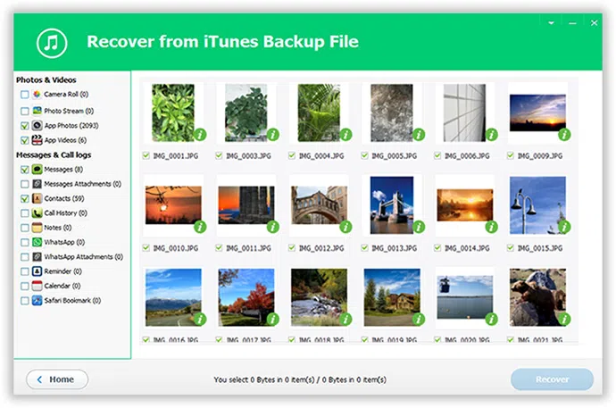Click the Safari Bookmark icon
616x408 pixels.
[x=37, y=300]
